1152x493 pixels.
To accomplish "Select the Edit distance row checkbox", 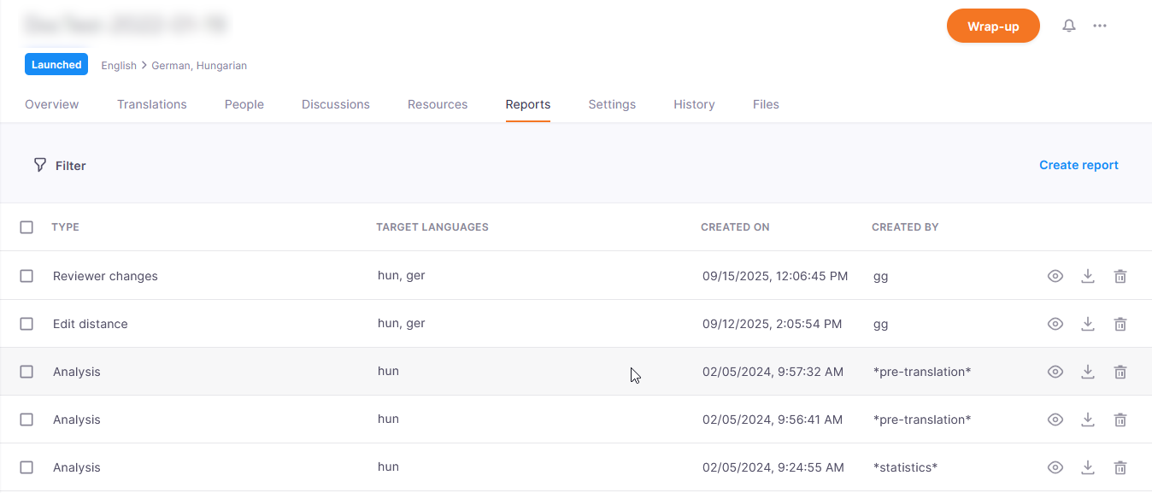I will point(26,324).
